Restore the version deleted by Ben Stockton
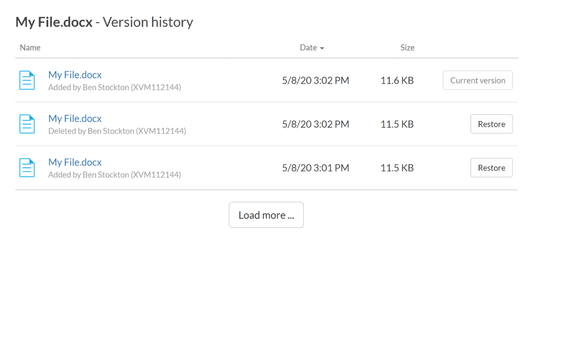The height and width of the screenshot is (341, 569). tap(492, 124)
